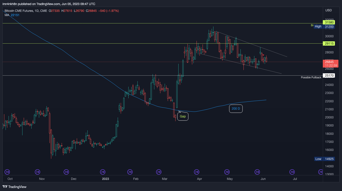Click the Jun label on time axis
This screenshot has height=191, width=342.
click(263, 179)
